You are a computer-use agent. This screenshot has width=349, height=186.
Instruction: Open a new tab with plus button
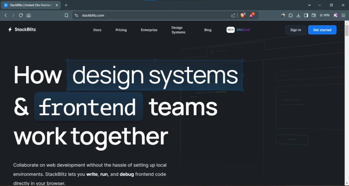[x=66, y=5]
